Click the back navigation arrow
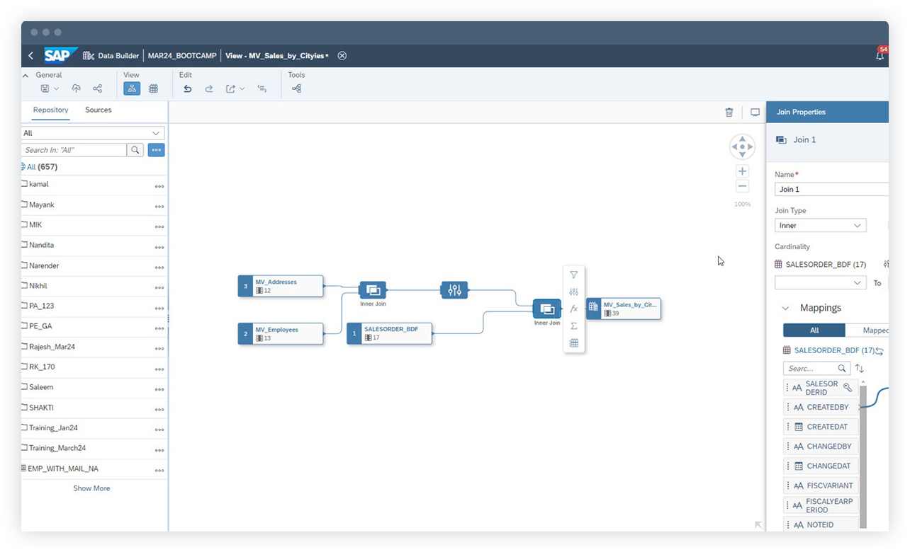Viewport: 910px width, 552px height. click(x=30, y=55)
